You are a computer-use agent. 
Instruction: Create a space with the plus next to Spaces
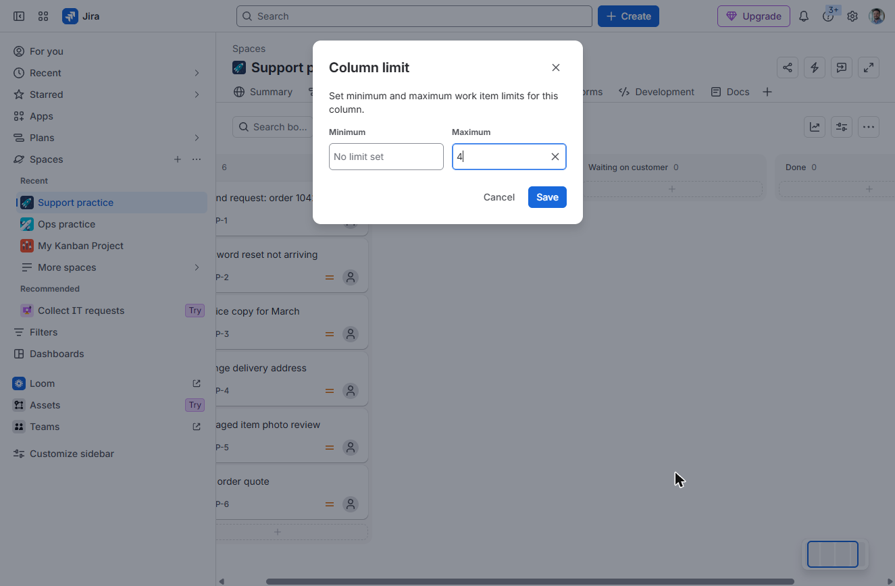178,159
